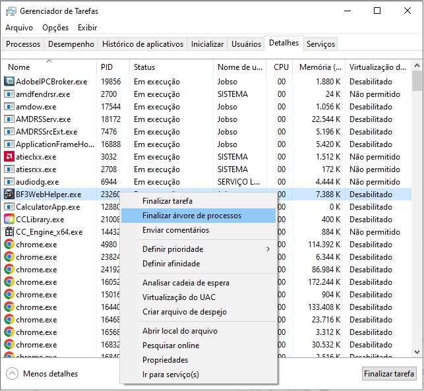Click the CC_Engine_x64.exe icon
The height and width of the screenshot is (391, 424).
click(x=9, y=231)
